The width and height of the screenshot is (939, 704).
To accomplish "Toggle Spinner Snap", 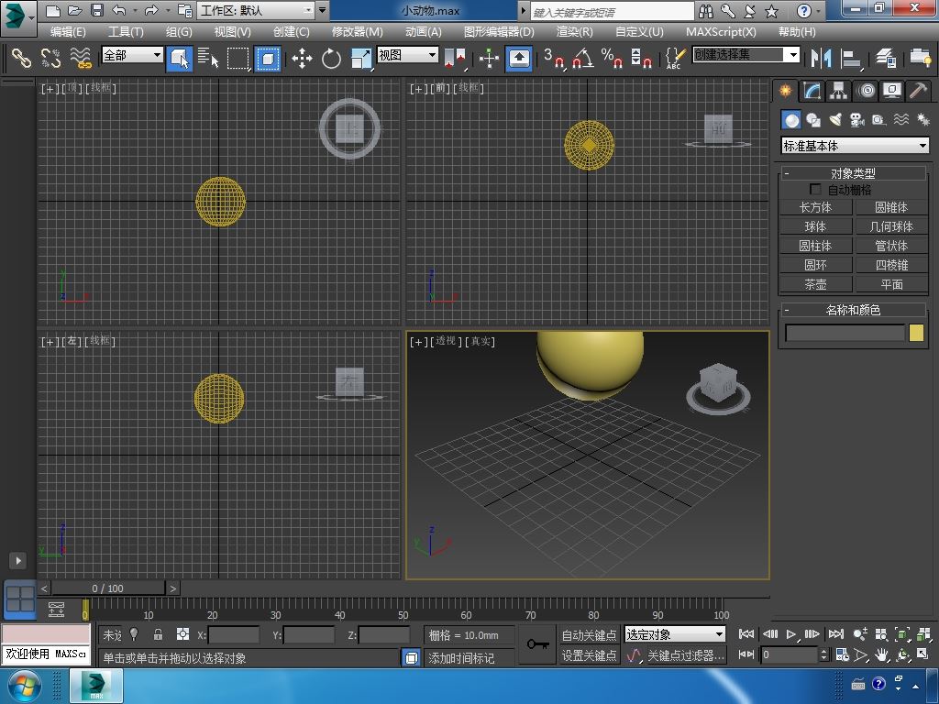I will pos(641,58).
